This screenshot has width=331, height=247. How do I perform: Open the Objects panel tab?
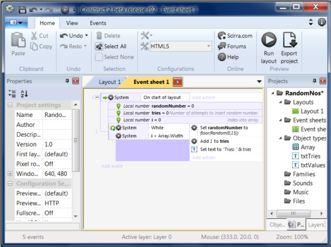(277, 225)
